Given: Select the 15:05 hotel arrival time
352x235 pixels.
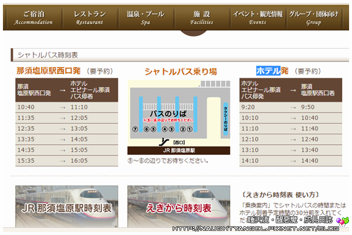Looking at the screenshot, I should click(79, 150).
